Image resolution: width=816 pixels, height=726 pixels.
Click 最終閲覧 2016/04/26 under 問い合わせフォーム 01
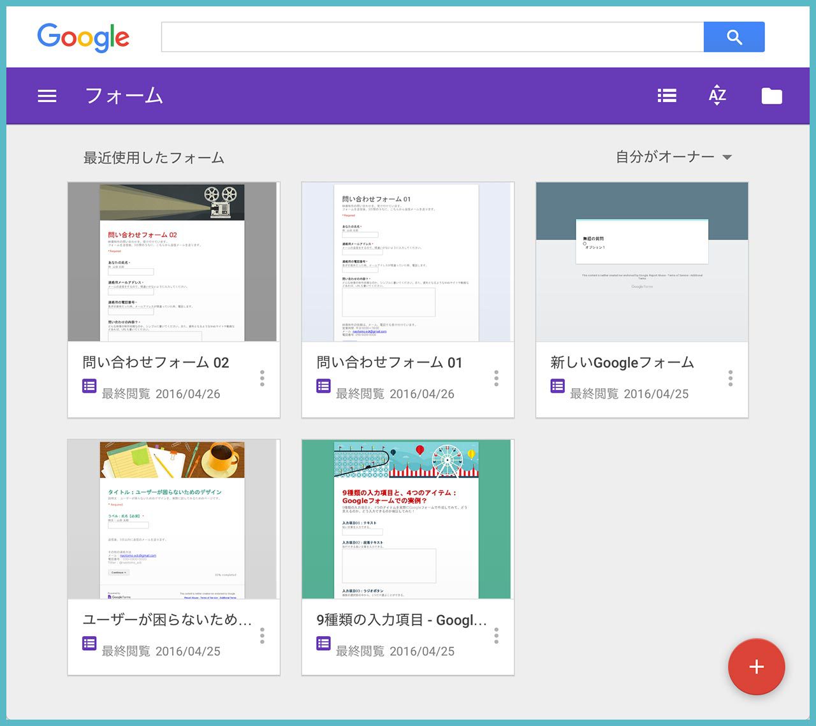tap(395, 394)
